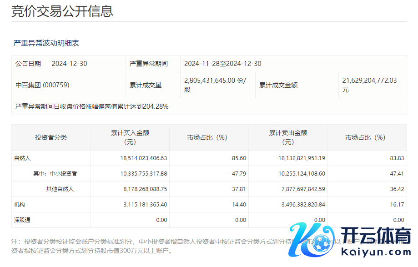Click the 累计成交量 label cell
This screenshot has height=267, width=418.
pos(146,85)
